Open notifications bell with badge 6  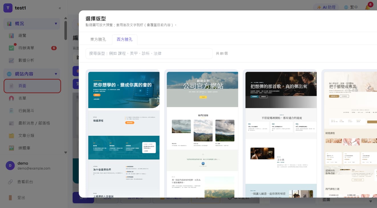coord(368,7)
